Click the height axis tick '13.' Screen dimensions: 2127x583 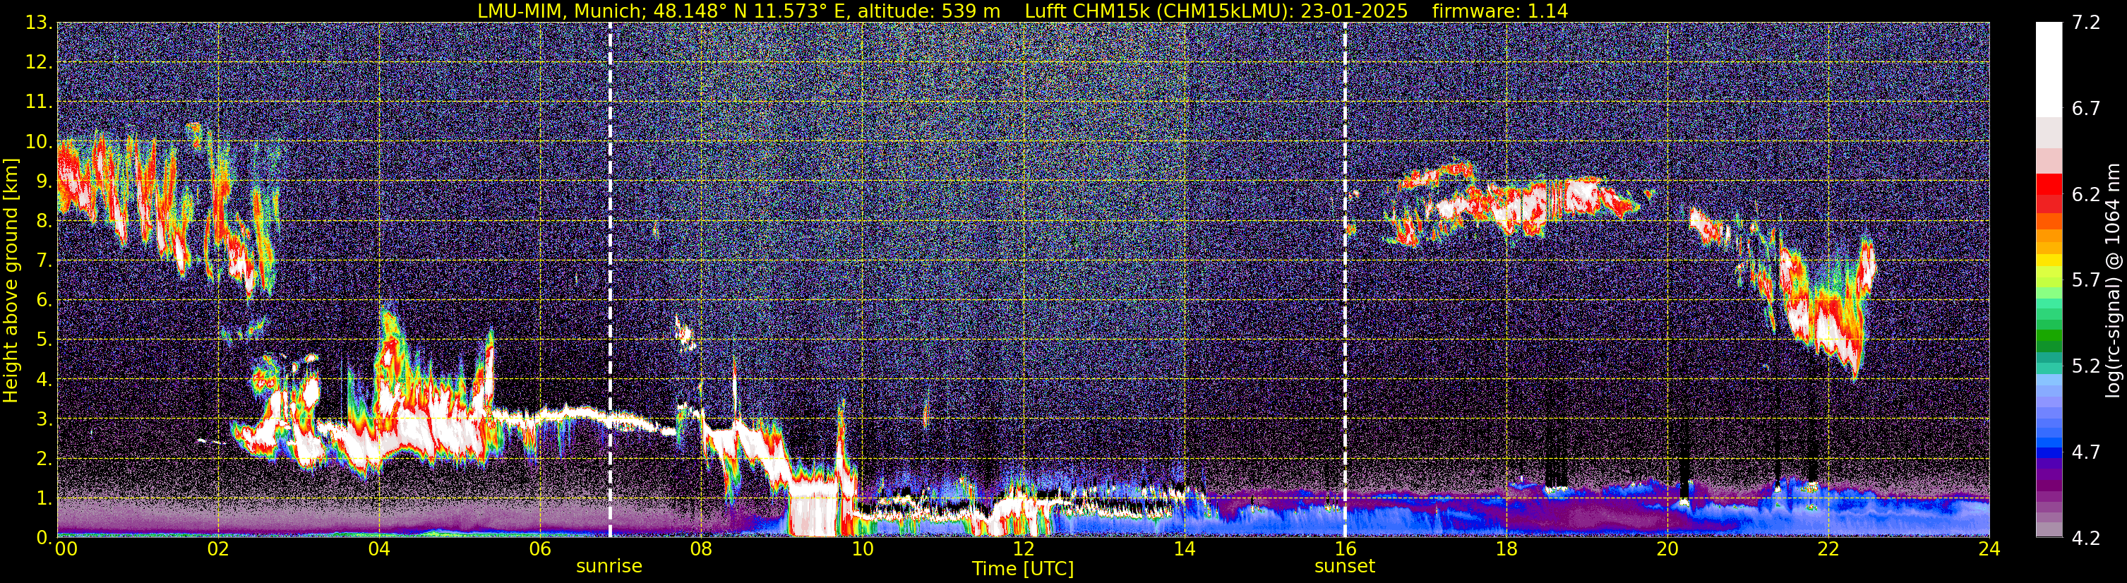pos(39,23)
